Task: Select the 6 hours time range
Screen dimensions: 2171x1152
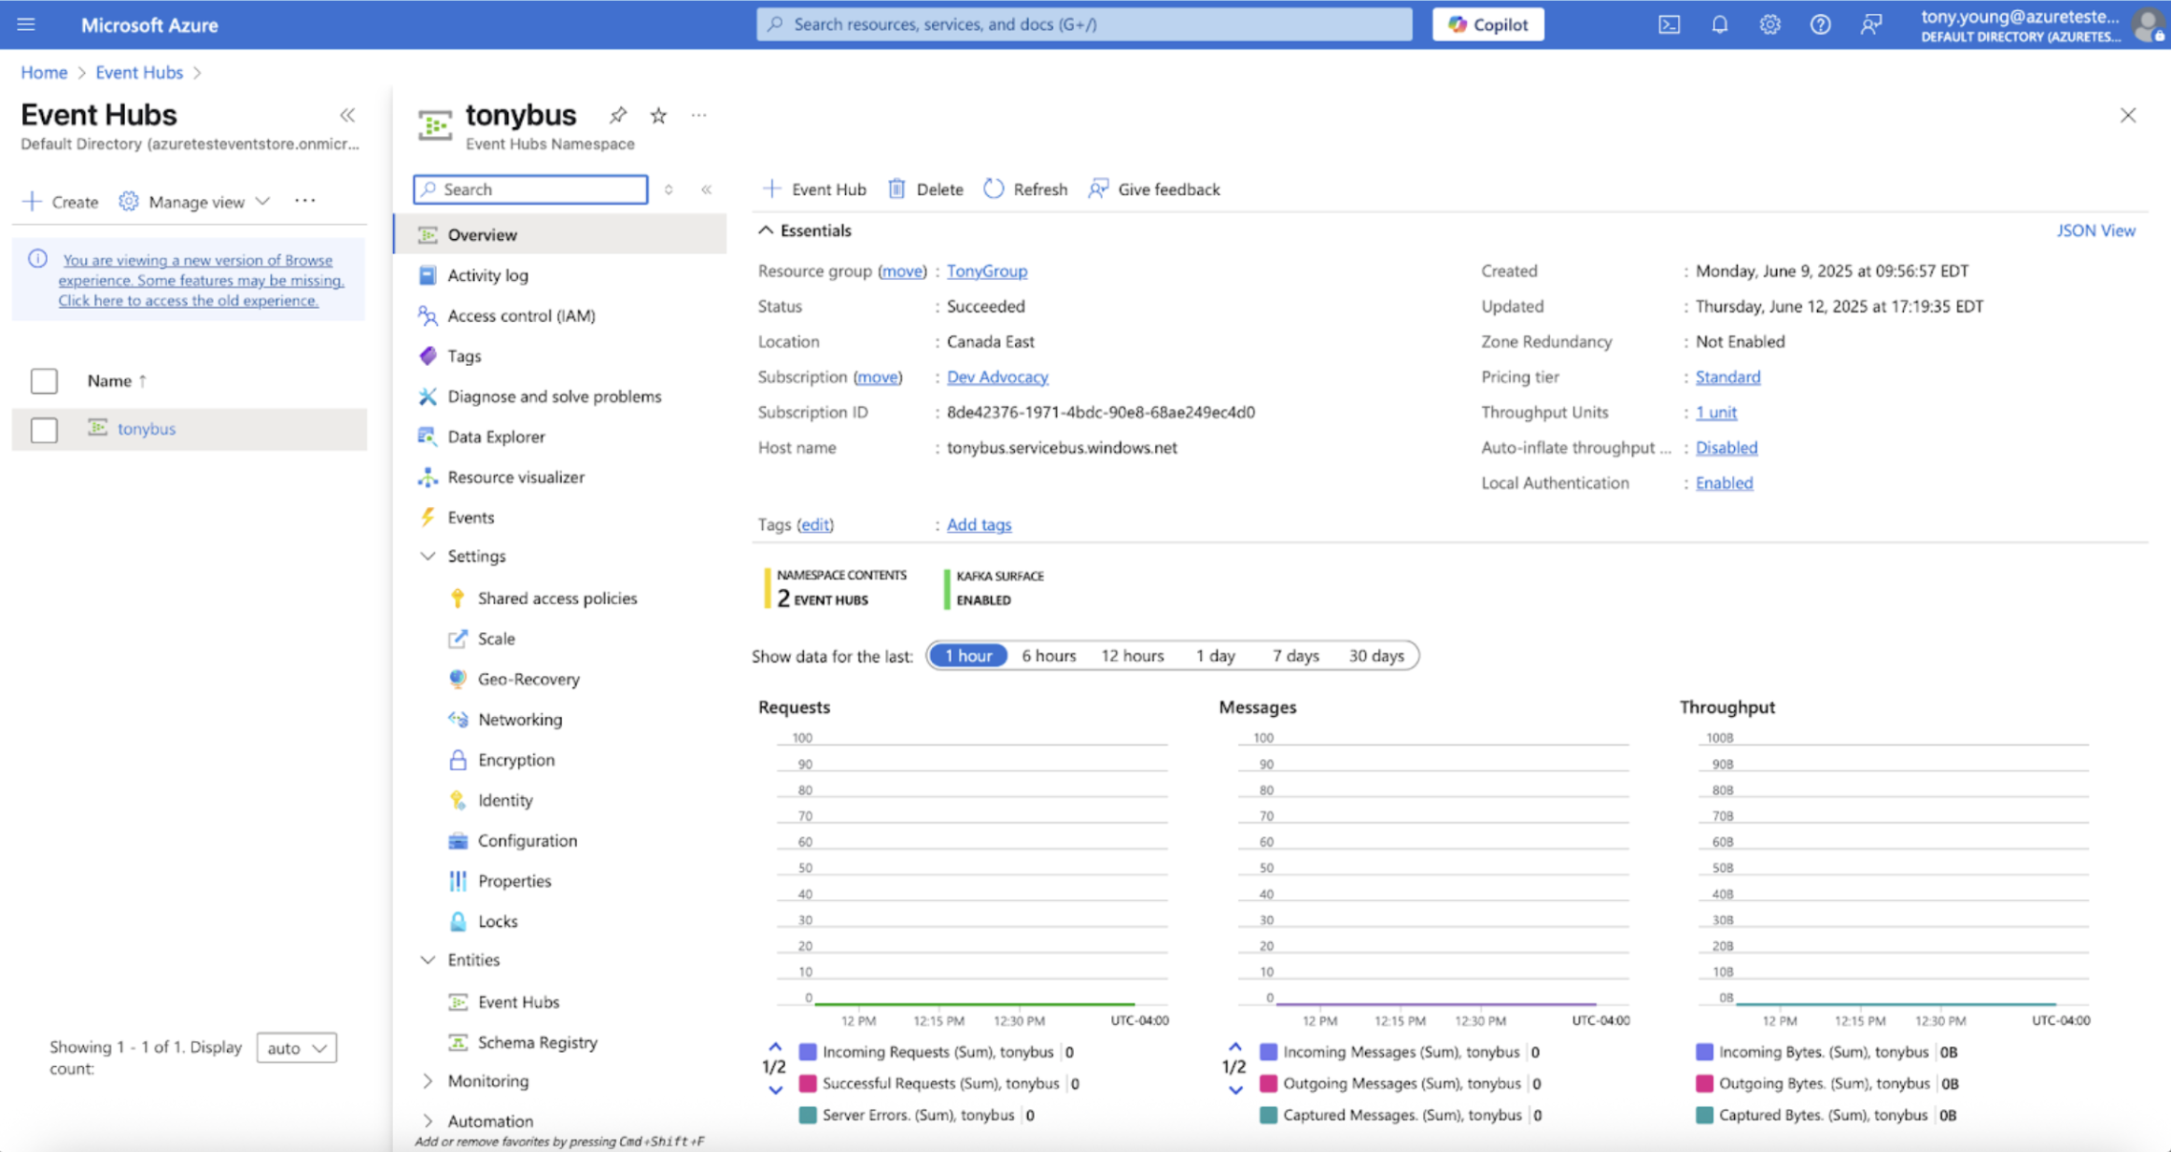Action: (x=1048, y=655)
